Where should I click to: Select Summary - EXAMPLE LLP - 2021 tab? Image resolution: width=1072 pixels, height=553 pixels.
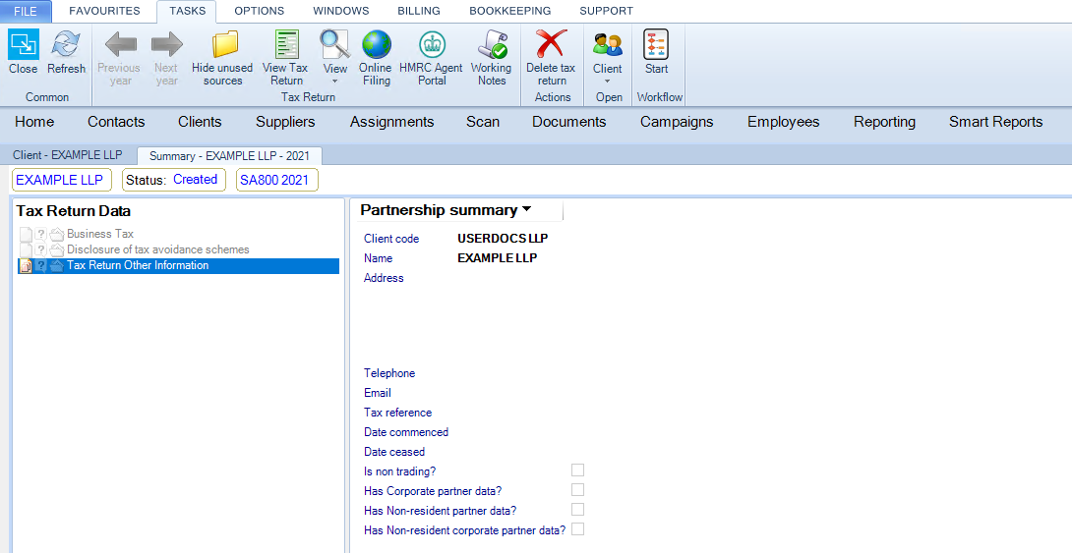point(230,155)
